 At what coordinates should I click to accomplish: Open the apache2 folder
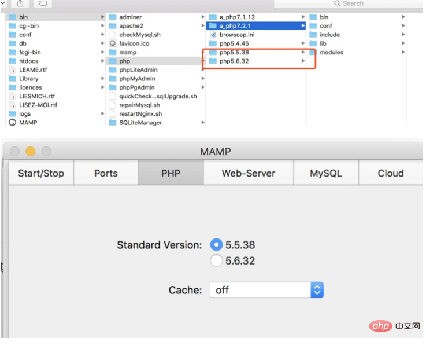click(156, 26)
